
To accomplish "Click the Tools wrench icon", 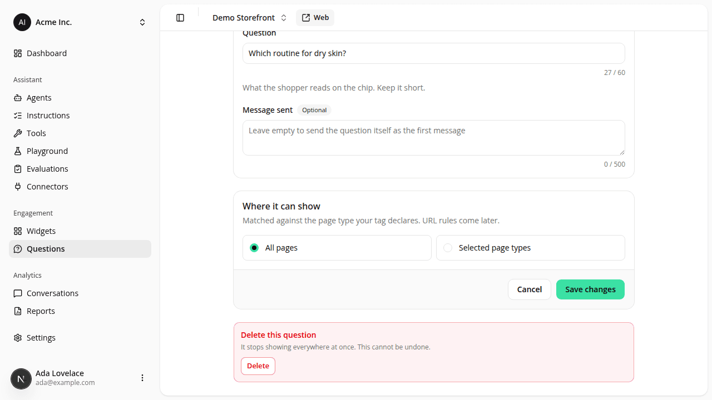I will 18,133.
